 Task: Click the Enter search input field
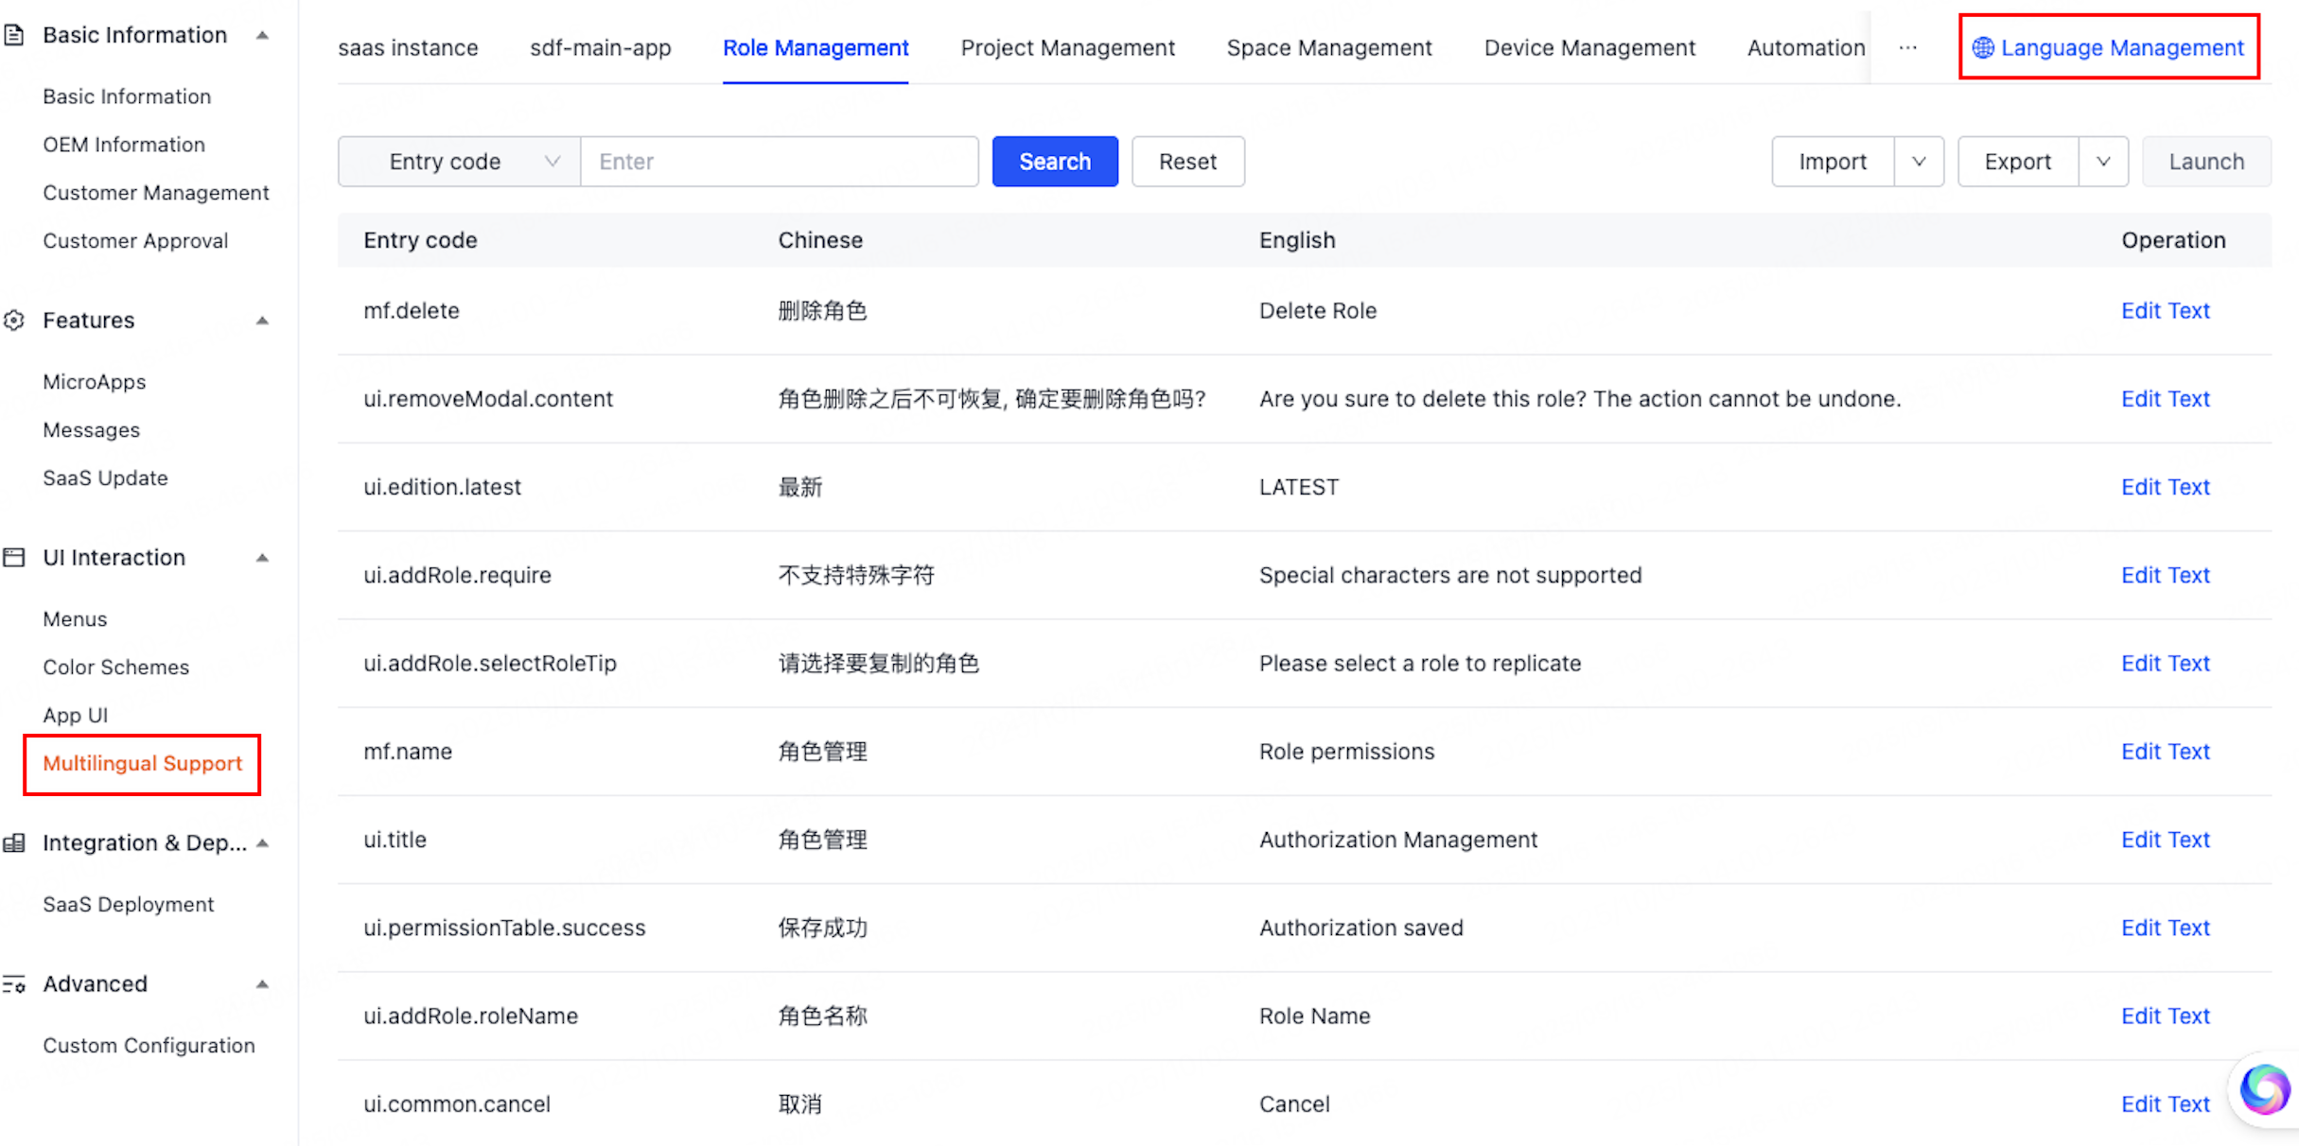(779, 162)
